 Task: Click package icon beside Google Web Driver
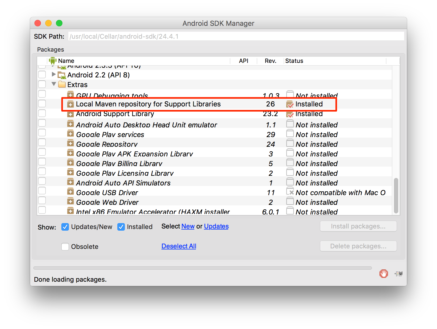click(x=71, y=201)
